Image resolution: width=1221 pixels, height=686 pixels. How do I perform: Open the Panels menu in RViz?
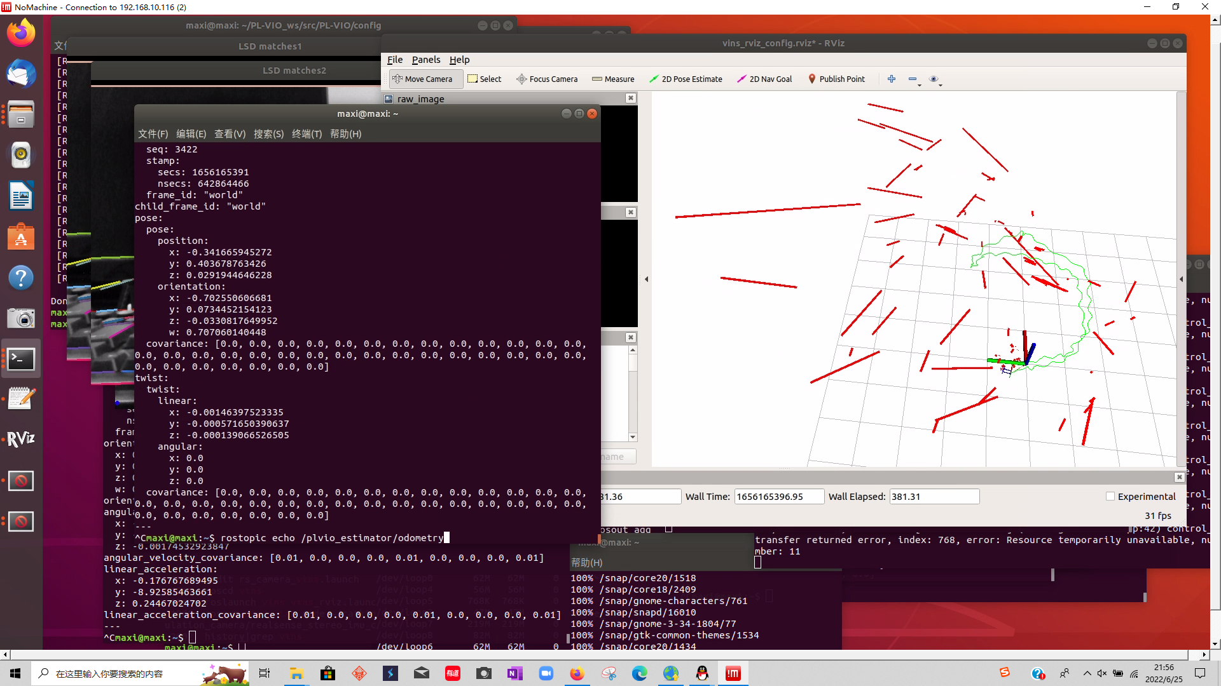click(425, 60)
